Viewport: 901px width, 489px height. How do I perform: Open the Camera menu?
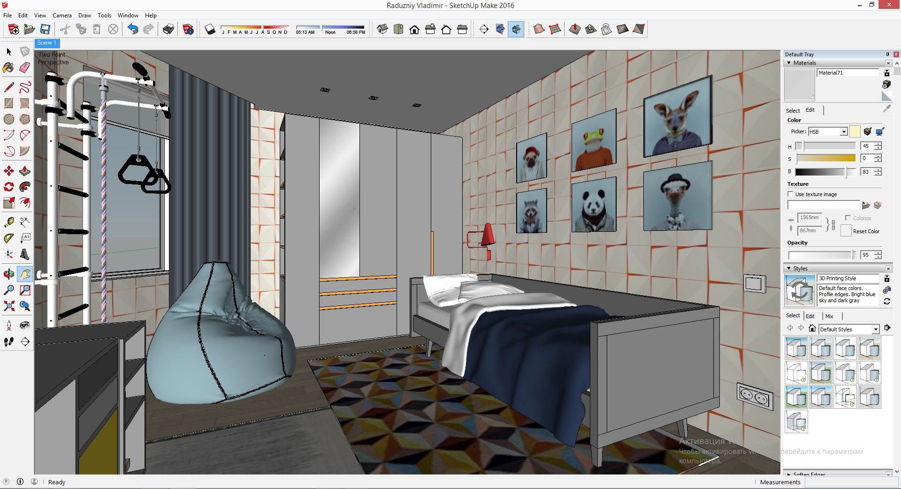(62, 15)
